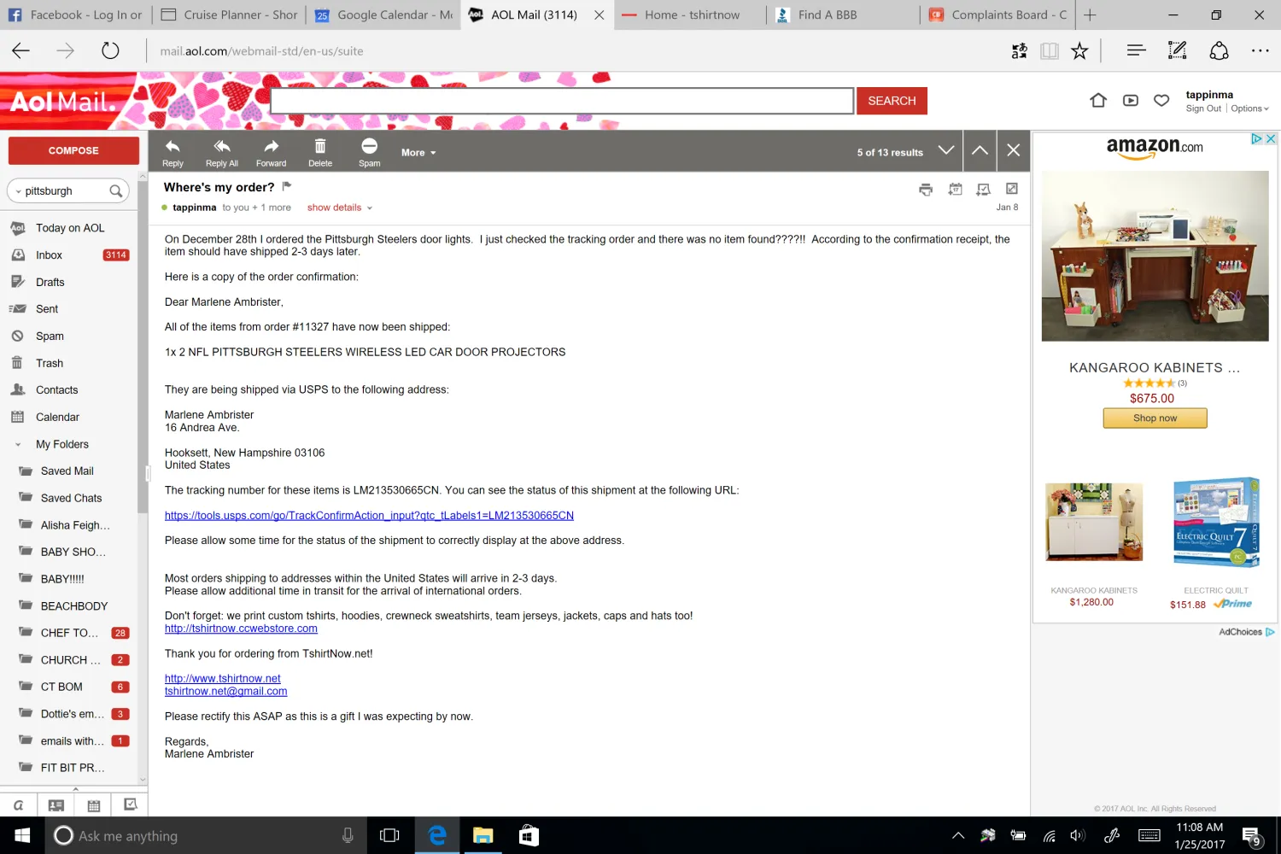This screenshot has width=1281, height=854.
Task: Add page to favorites star
Action: point(1079,51)
